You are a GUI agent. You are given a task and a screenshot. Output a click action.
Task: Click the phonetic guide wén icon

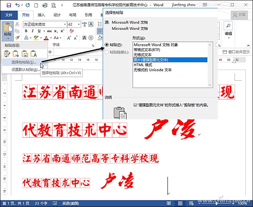coord(84,24)
